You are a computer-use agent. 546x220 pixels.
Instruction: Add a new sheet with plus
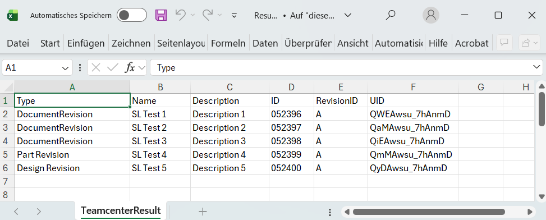coord(203,211)
